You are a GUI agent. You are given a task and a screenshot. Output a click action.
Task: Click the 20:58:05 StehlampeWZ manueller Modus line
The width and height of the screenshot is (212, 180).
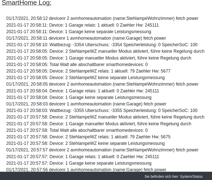[105, 51]
